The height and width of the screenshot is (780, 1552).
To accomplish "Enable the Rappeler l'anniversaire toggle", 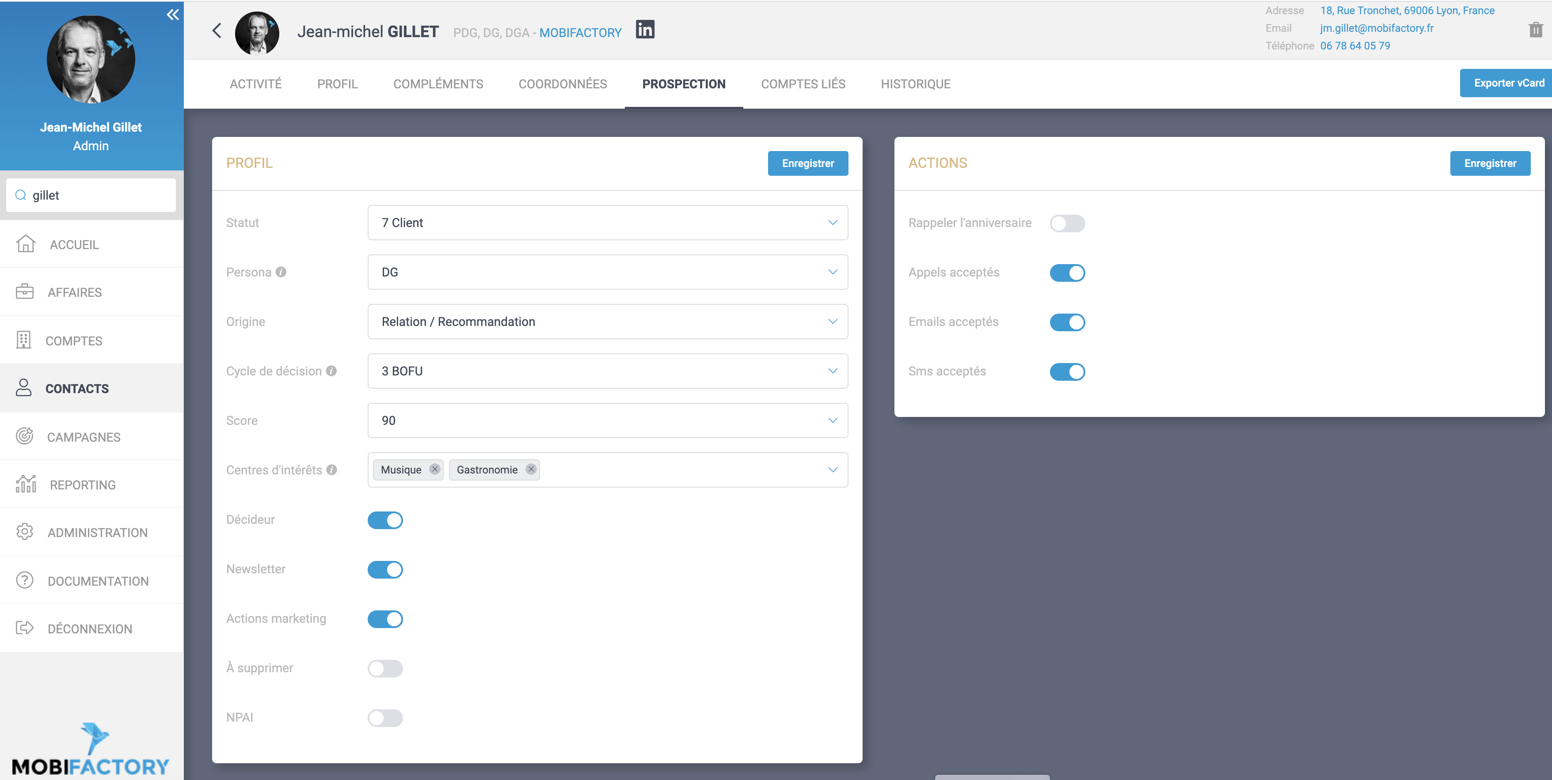I will [x=1067, y=223].
